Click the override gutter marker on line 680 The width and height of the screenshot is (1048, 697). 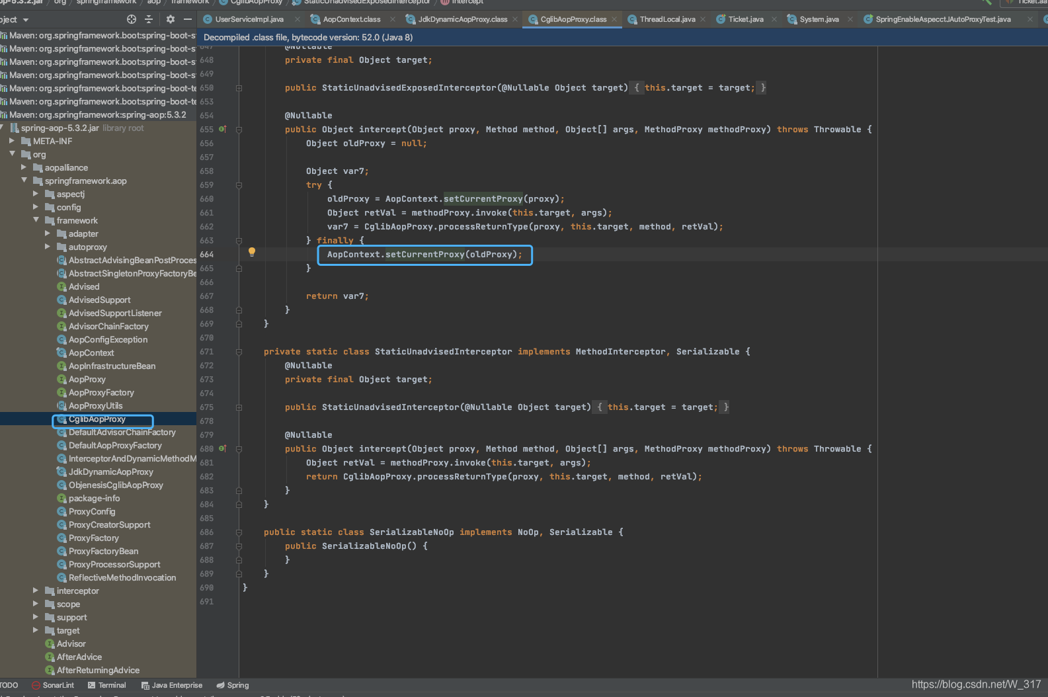point(223,448)
